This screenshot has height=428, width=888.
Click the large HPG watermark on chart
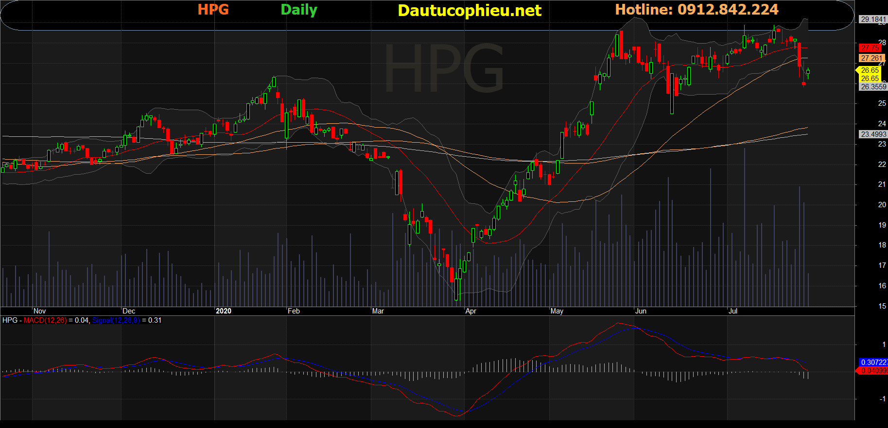click(444, 68)
